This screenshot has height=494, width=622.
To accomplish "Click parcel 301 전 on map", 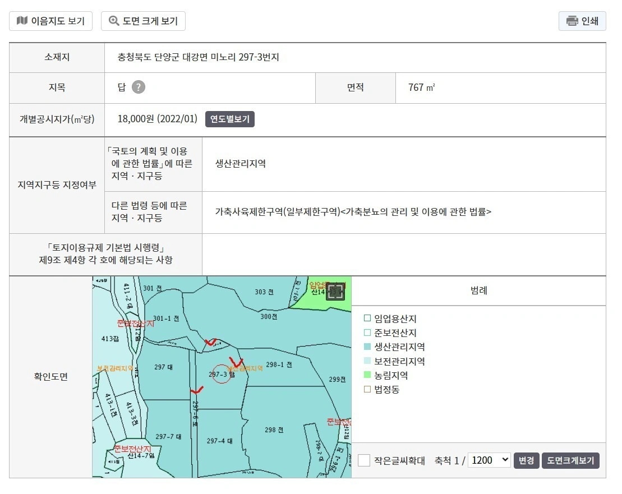I will pyautogui.click(x=153, y=288).
